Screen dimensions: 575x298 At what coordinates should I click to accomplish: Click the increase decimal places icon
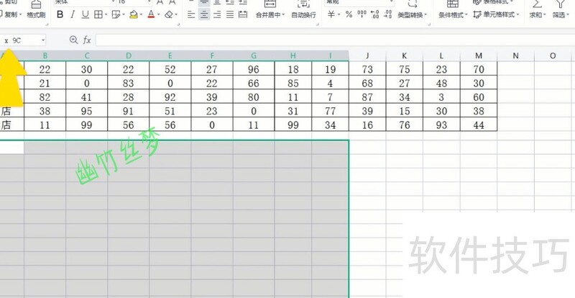tap(374, 14)
